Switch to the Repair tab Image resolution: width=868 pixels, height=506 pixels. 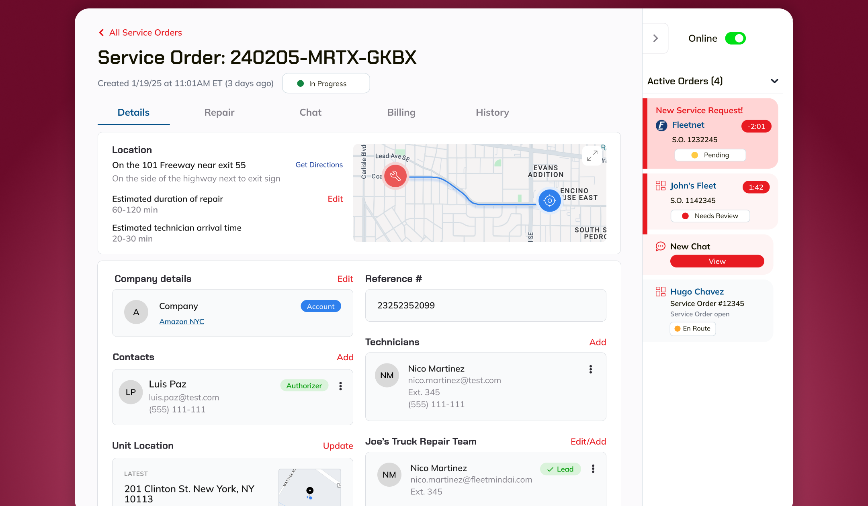click(219, 112)
